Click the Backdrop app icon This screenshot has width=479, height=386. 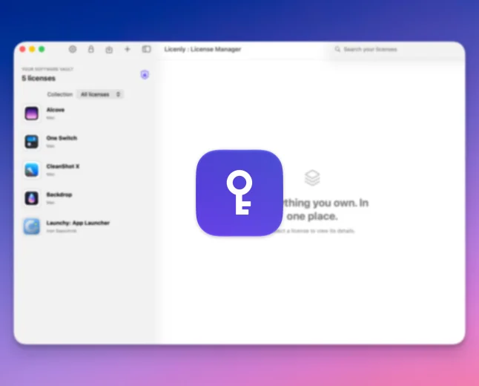coord(31,198)
